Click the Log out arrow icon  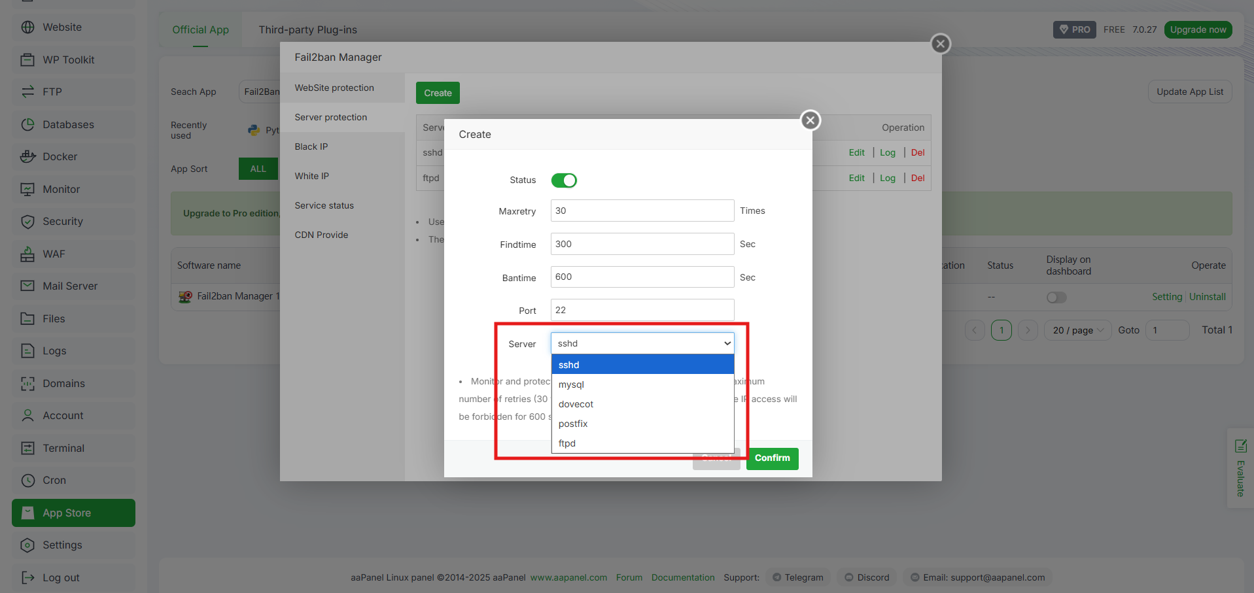pos(27,577)
